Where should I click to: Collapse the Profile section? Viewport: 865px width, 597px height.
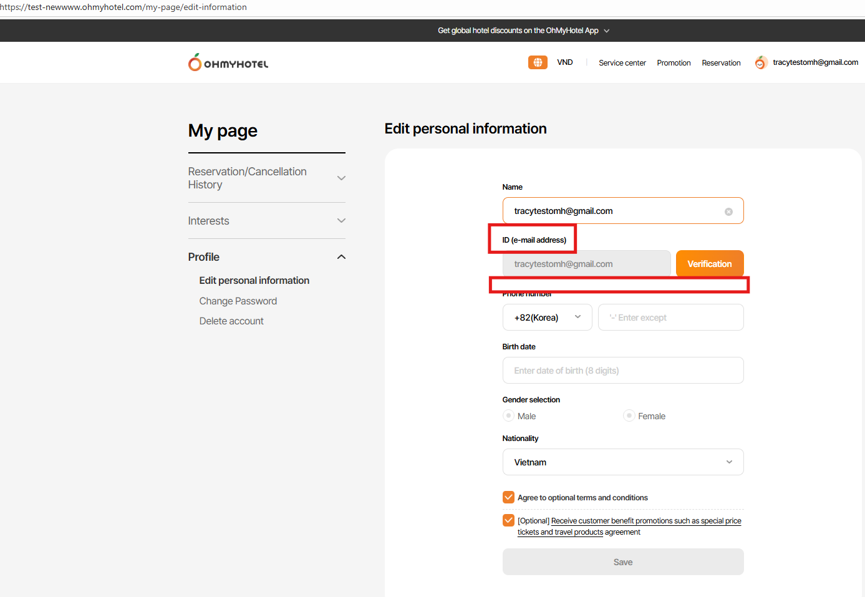pos(341,257)
